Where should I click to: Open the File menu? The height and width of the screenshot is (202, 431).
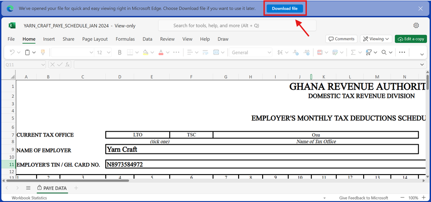(x=11, y=39)
